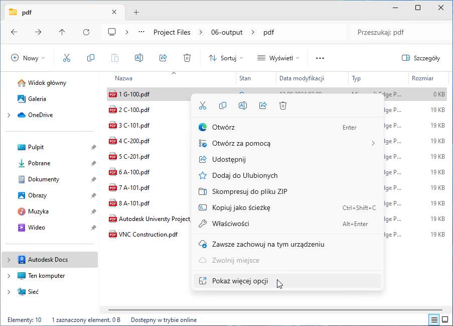This screenshot has width=453, height=326.
Task: Go forward with the right arrow
Action: click(x=38, y=32)
